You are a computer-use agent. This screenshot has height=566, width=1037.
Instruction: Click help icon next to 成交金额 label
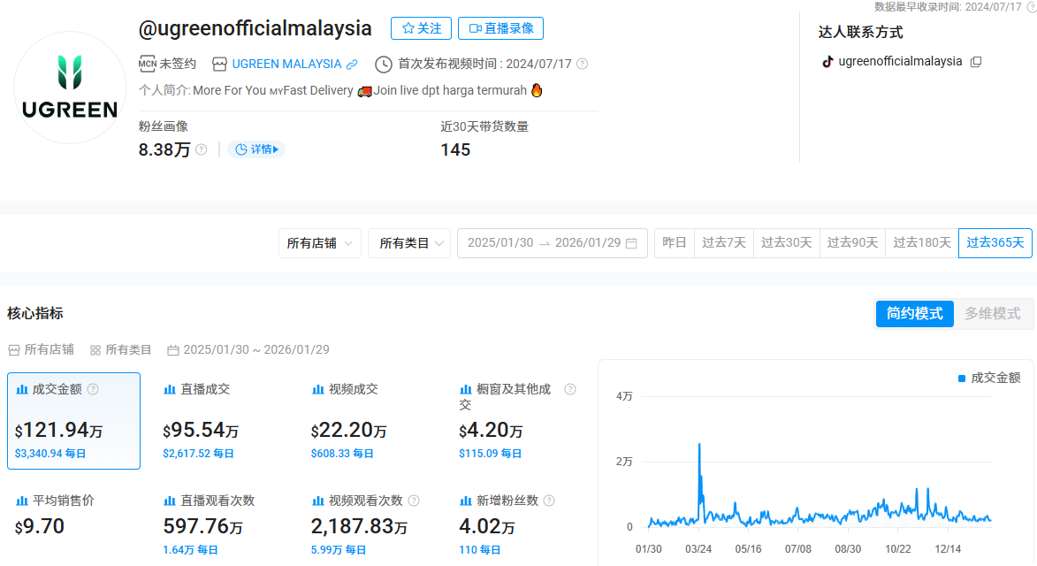point(93,389)
